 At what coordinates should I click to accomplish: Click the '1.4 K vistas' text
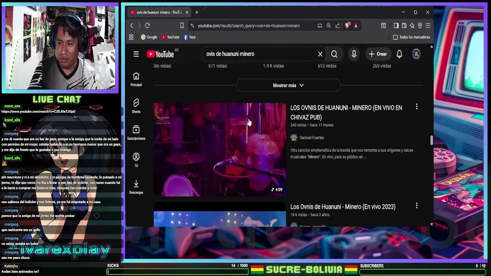click(274, 66)
